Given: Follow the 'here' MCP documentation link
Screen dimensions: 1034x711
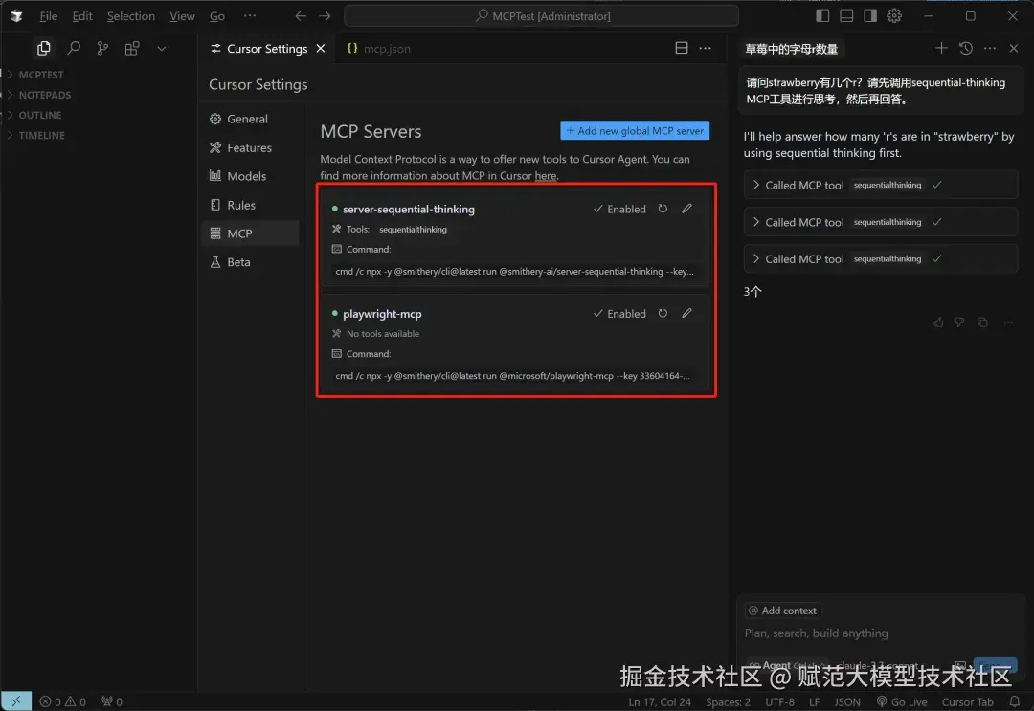Looking at the screenshot, I should click(546, 176).
